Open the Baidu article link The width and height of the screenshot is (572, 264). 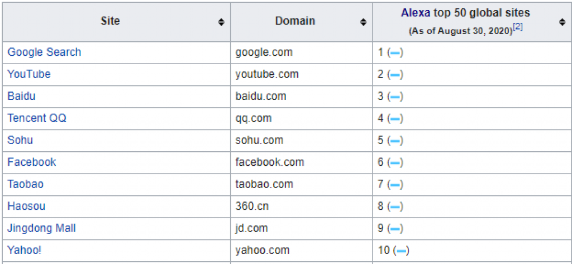21,96
